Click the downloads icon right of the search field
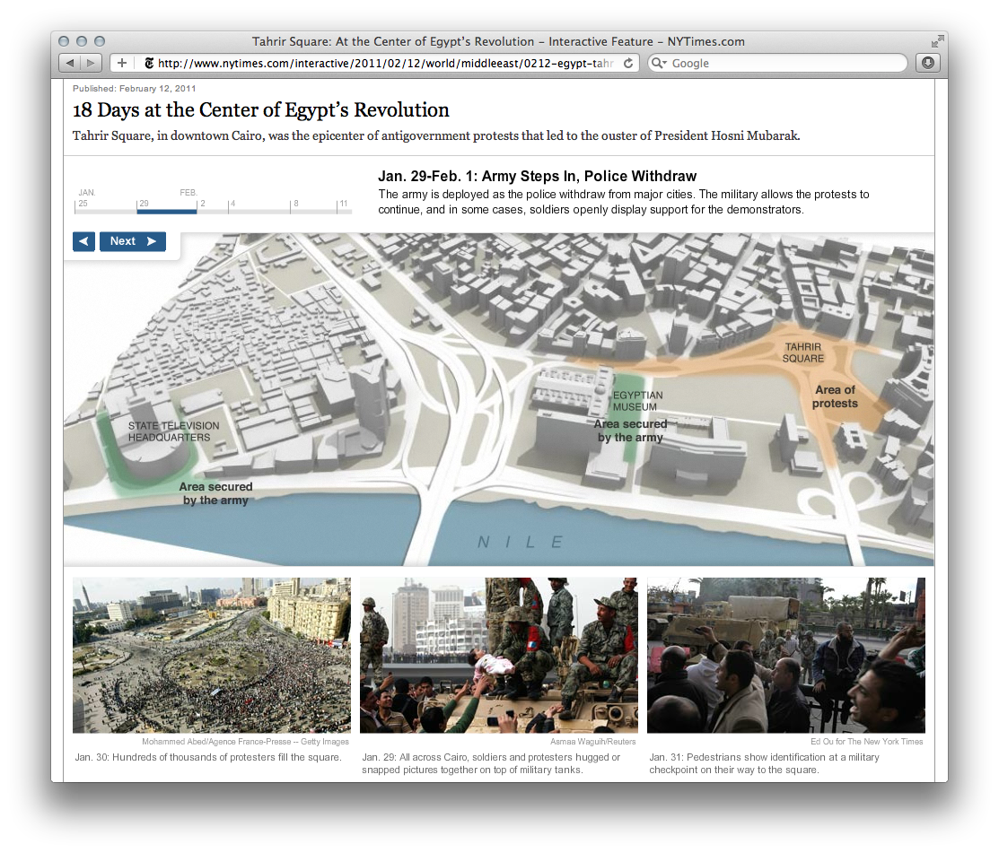 (x=927, y=63)
